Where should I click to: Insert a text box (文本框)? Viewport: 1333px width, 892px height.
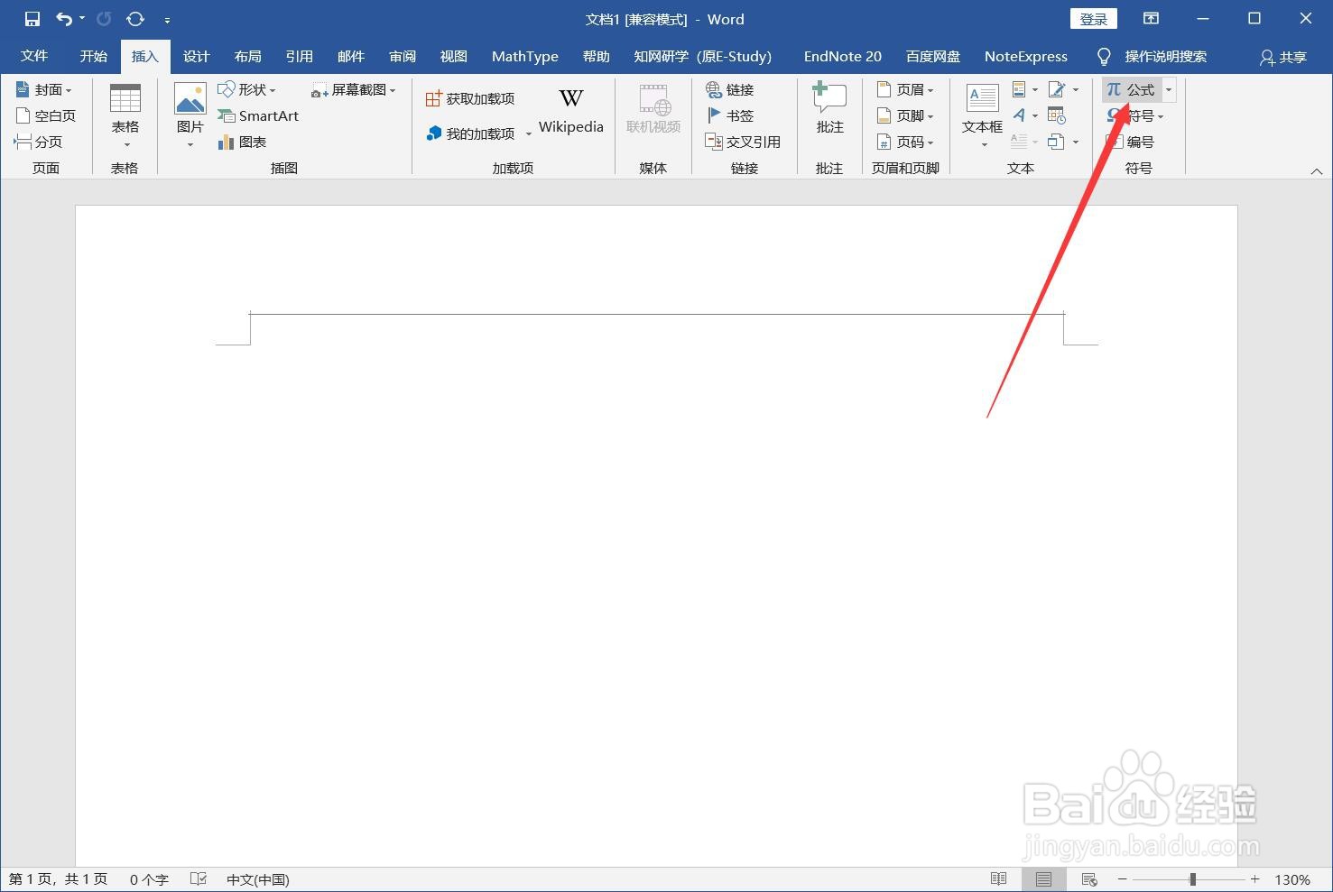click(982, 117)
